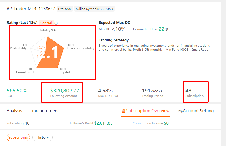Click the 565.50% ROI value

click(17, 90)
